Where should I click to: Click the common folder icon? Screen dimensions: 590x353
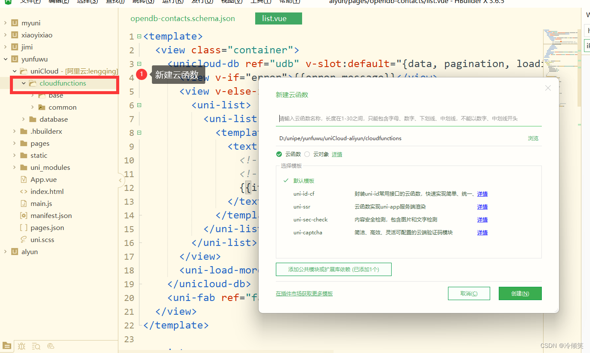click(x=42, y=107)
